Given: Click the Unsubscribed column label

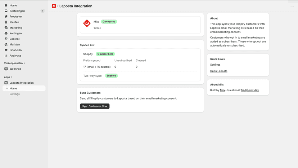Looking at the screenshot, I should [x=123, y=60].
